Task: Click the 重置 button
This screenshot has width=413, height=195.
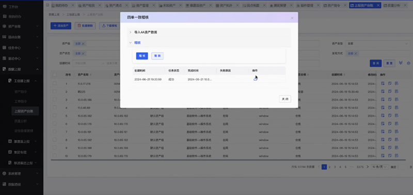Action: (390, 63)
